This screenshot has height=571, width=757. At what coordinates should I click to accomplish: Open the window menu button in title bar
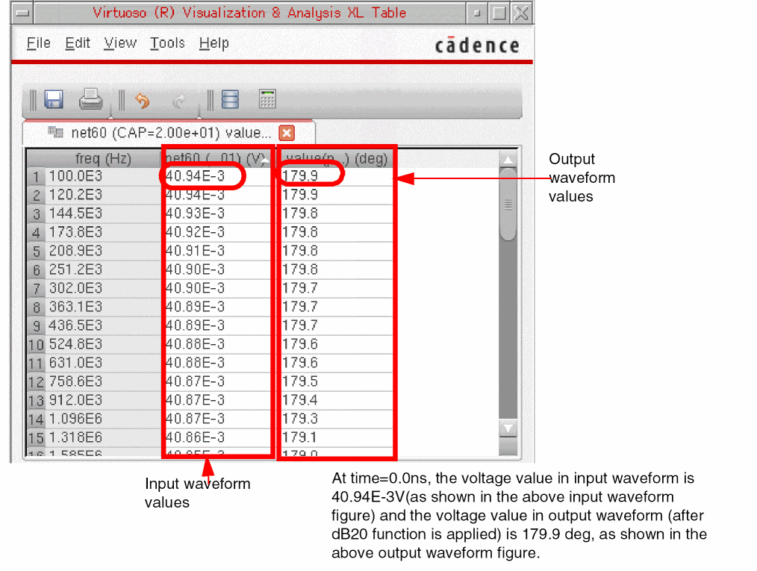(x=22, y=13)
